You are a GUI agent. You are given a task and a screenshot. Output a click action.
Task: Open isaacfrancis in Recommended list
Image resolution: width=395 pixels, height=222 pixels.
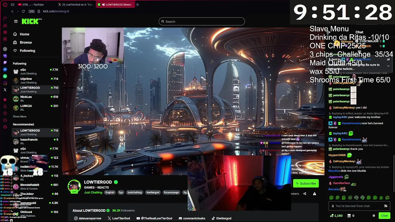pyautogui.click(x=35, y=141)
